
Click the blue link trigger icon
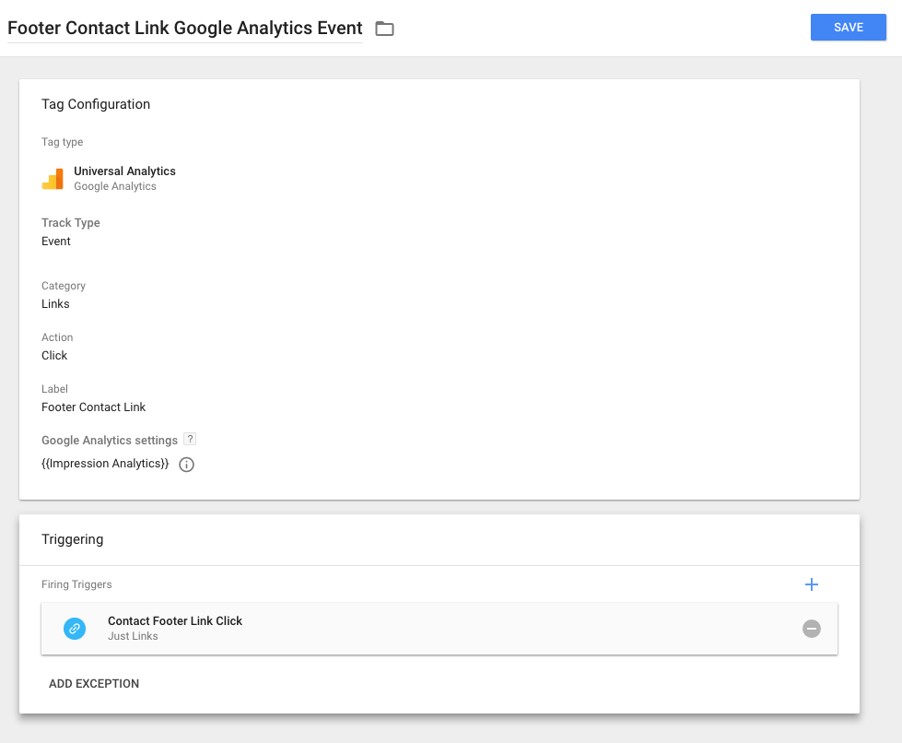pyautogui.click(x=75, y=629)
